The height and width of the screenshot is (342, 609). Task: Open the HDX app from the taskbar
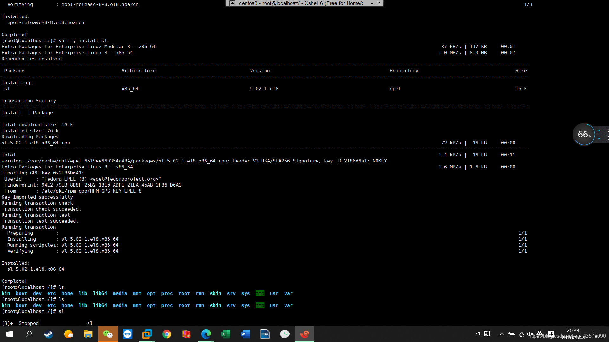(x=265, y=334)
